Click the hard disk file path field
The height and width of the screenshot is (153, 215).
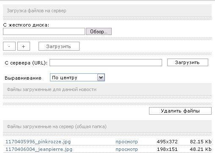click(44, 31)
